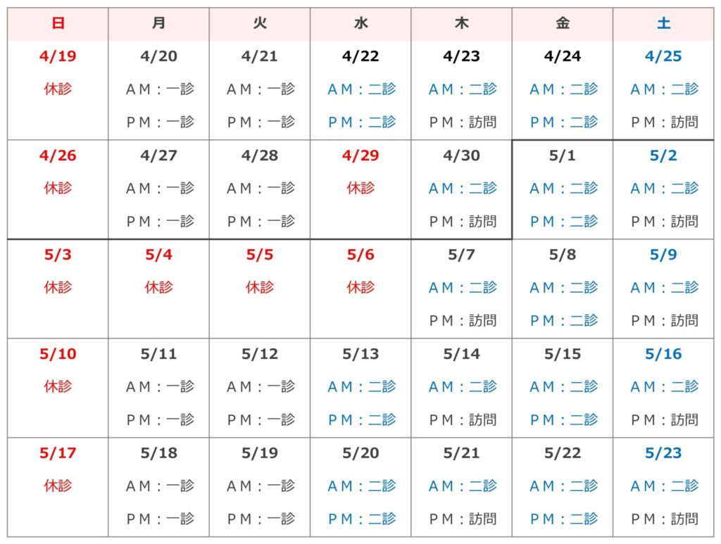Select AM：一診 under 5/18

pos(159,486)
